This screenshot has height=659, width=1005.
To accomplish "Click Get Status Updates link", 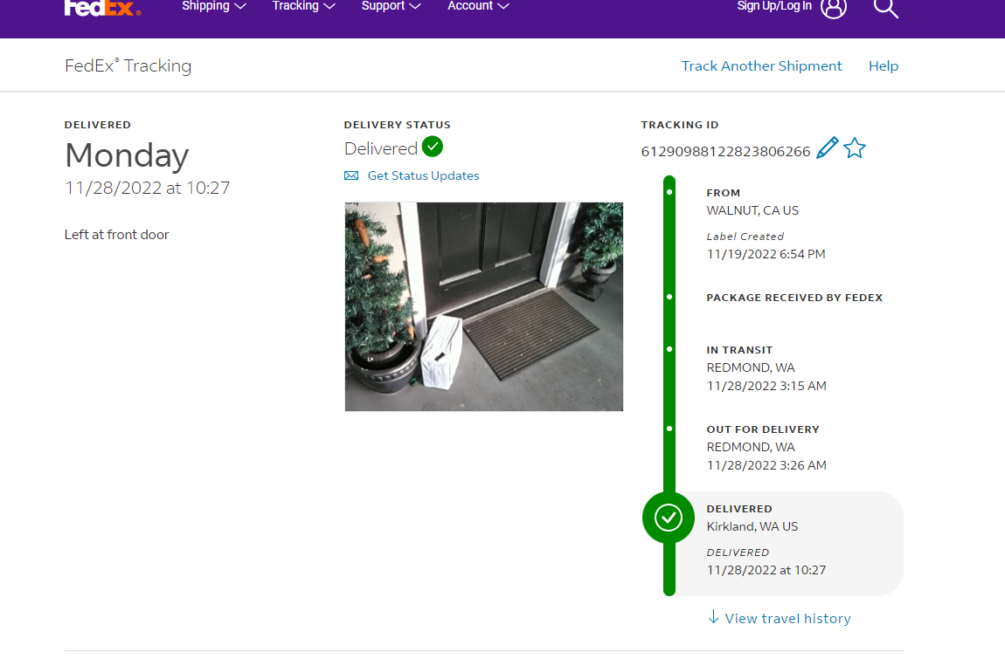I will [423, 175].
